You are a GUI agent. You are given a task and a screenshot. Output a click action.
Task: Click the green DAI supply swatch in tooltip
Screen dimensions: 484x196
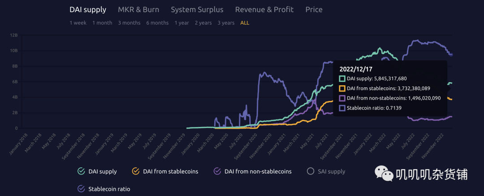click(x=342, y=79)
